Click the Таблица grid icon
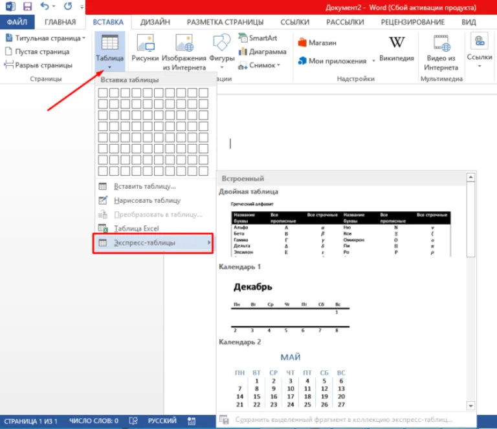 (109, 43)
